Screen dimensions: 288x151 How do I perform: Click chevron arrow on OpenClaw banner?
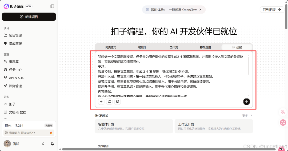(x=200, y=10)
